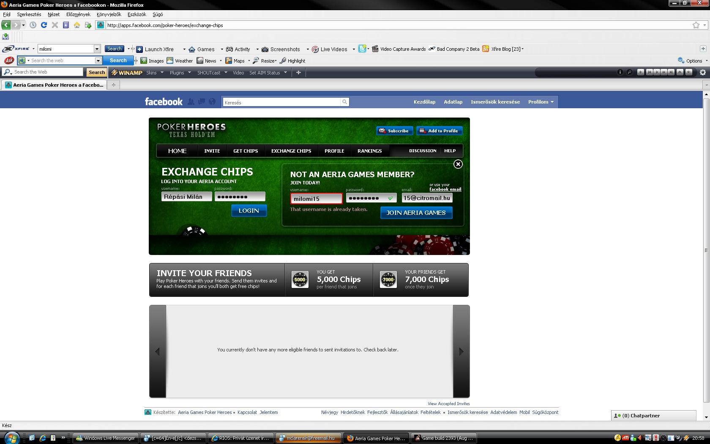Open Xfire Games toolbar item
The width and height of the screenshot is (710, 444).
click(202, 49)
